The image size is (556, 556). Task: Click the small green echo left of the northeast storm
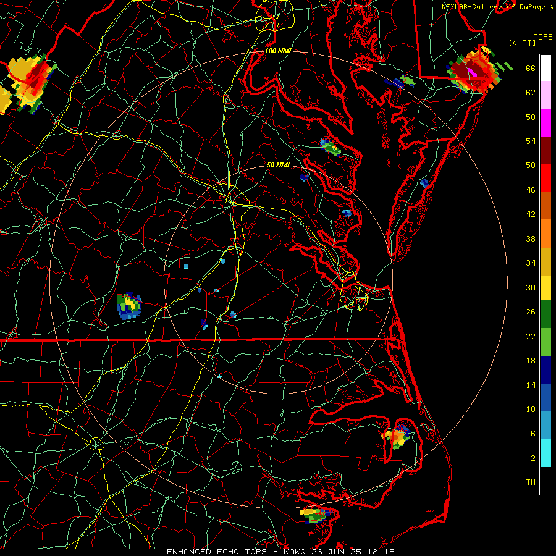click(408, 81)
